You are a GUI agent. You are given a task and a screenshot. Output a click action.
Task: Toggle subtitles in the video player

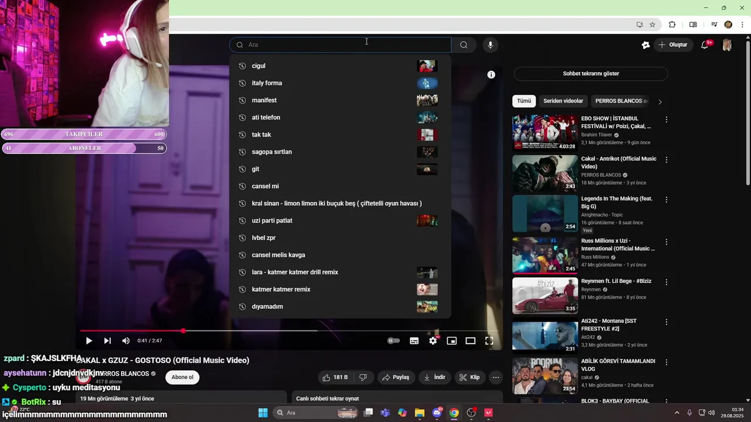pyautogui.click(x=414, y=341)
